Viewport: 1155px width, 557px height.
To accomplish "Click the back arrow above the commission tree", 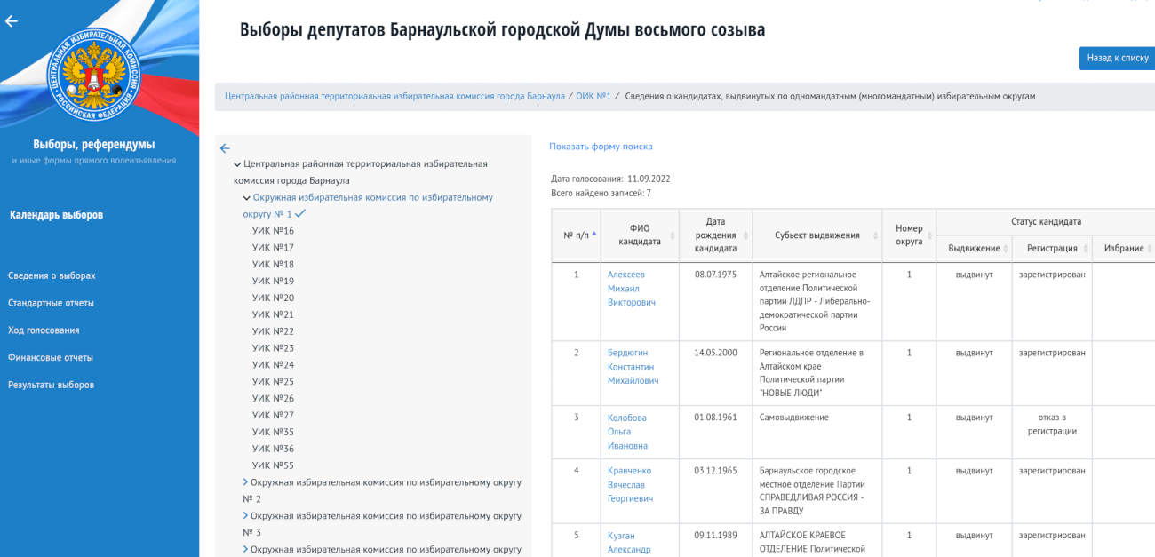I will tap(225, 148).
